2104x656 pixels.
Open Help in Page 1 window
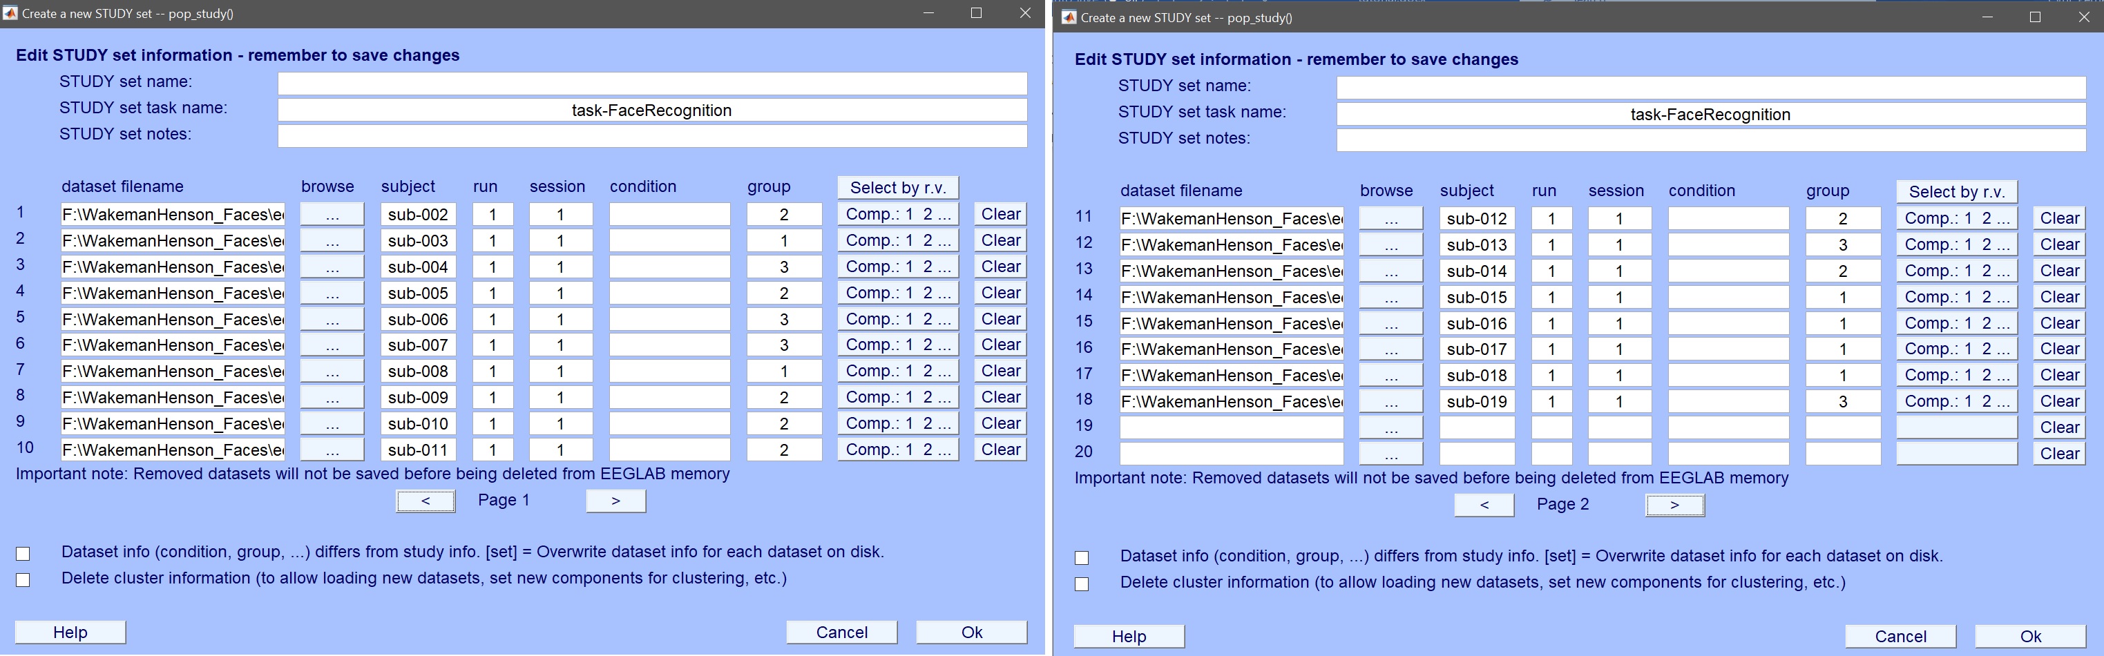coord(70,633)
